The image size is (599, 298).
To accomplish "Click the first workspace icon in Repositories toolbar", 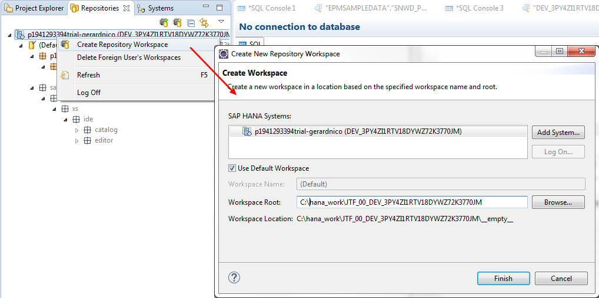I will pos(164,23).
